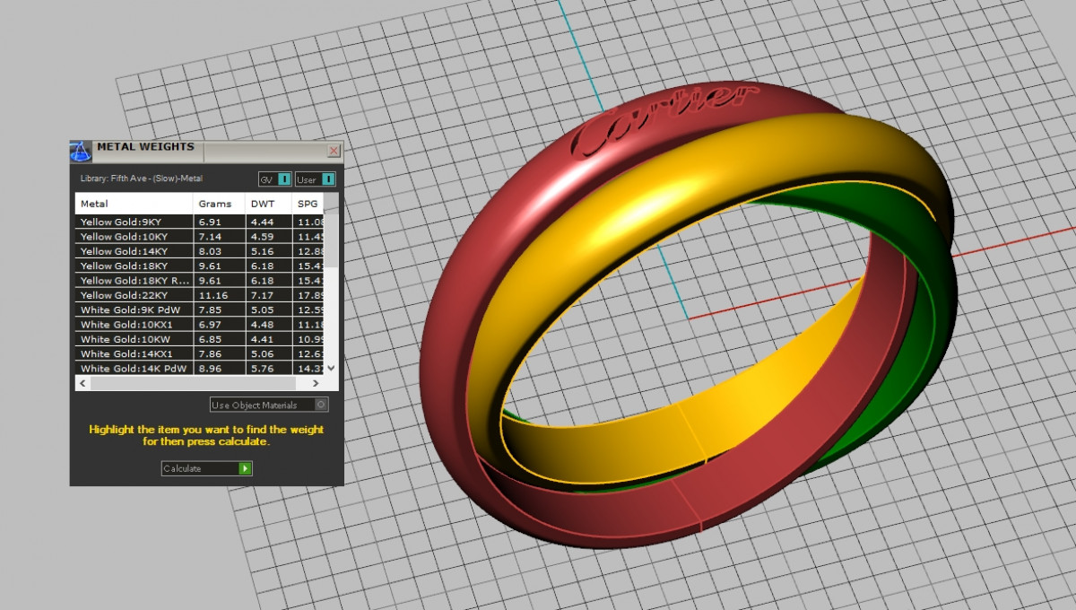Toggle the User library switch
1076x610 pixels.
pyautogui.click(x=328, y=179)
